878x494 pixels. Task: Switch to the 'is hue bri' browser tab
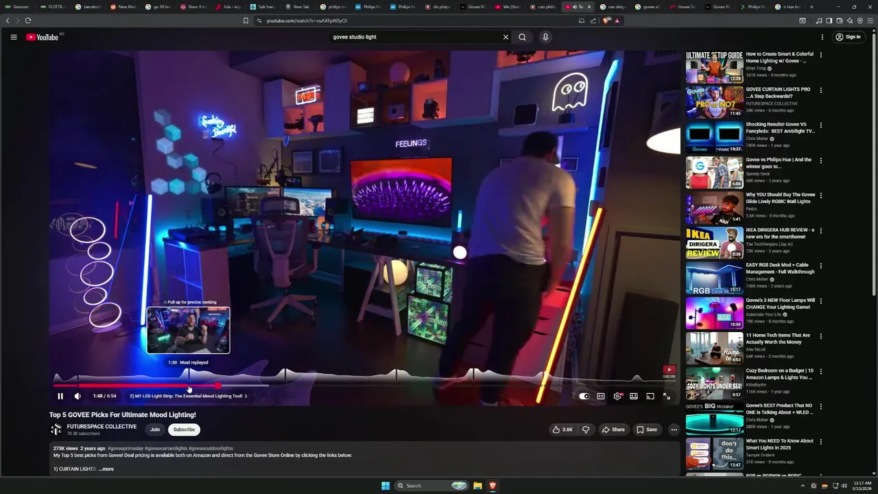click(788, 7)
